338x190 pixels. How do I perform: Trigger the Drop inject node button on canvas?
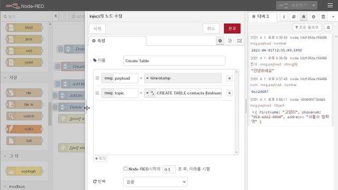pos(61,49)
